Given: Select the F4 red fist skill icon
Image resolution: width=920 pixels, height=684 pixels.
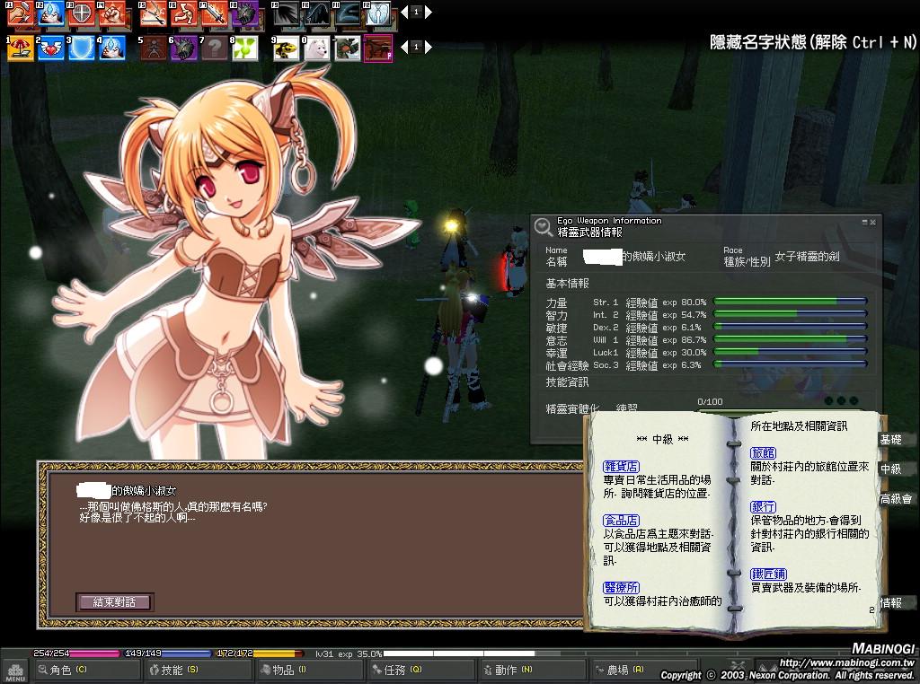Looking at the screenshot, I should coord(111,13).
